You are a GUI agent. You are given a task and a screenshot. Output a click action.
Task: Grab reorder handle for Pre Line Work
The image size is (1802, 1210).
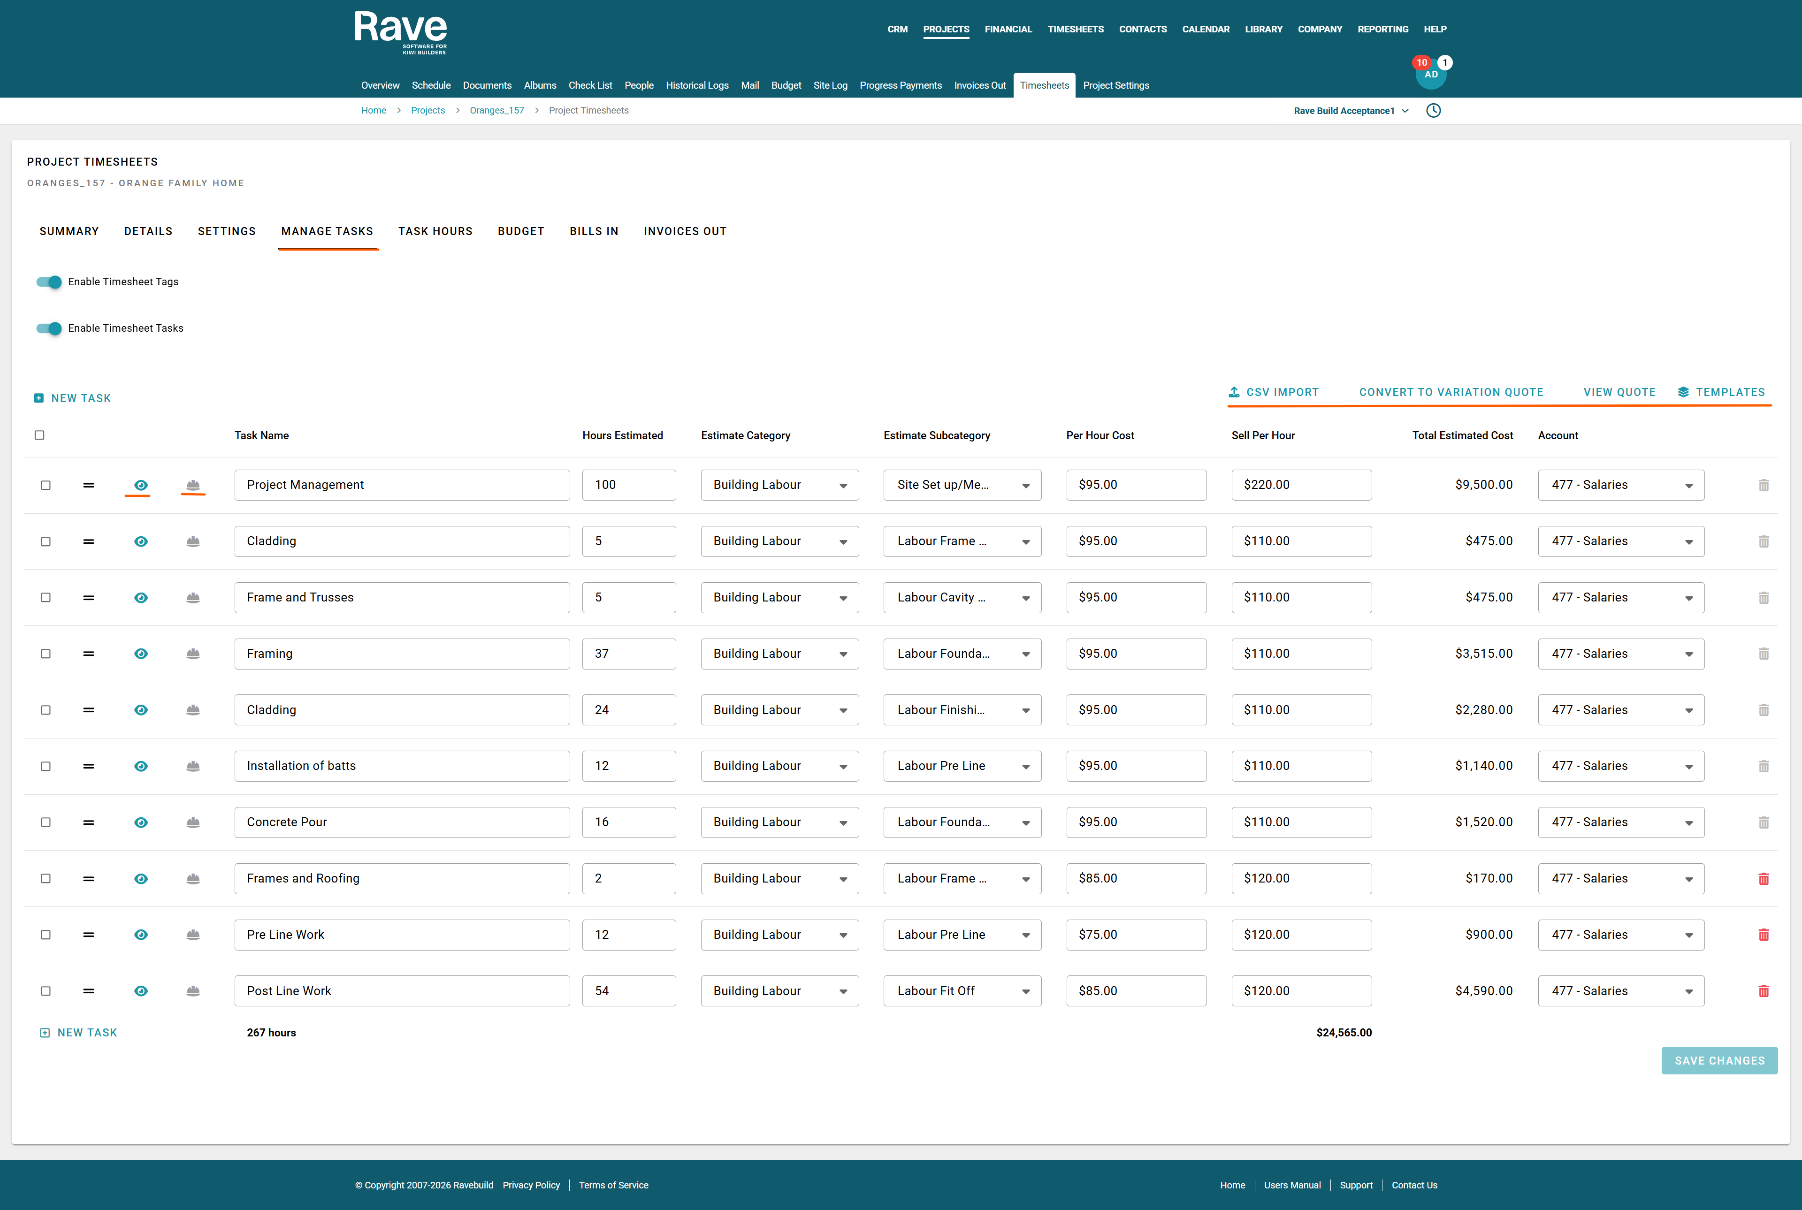click(89, 935)
